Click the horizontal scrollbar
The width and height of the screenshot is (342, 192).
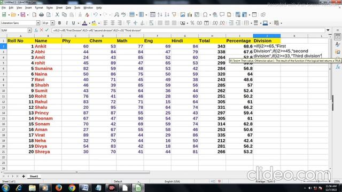[76, 172]
